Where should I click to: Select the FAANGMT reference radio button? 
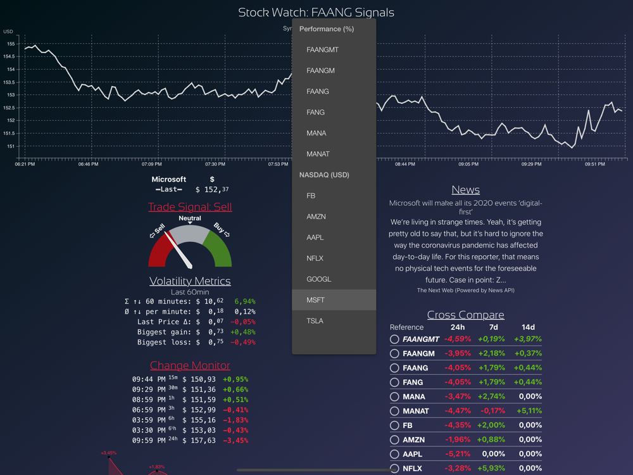coord(394,339)
